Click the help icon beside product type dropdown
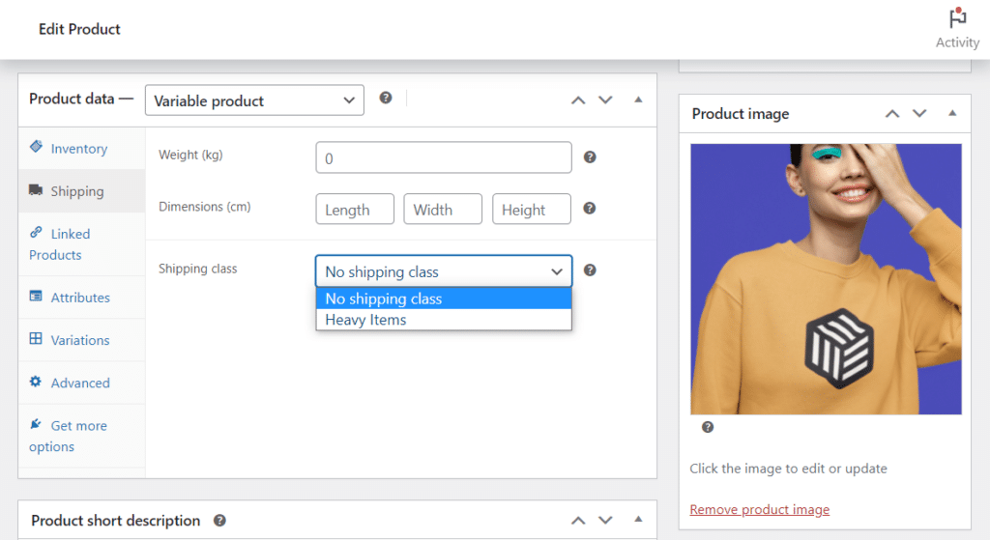 click(x=385, y=98)
